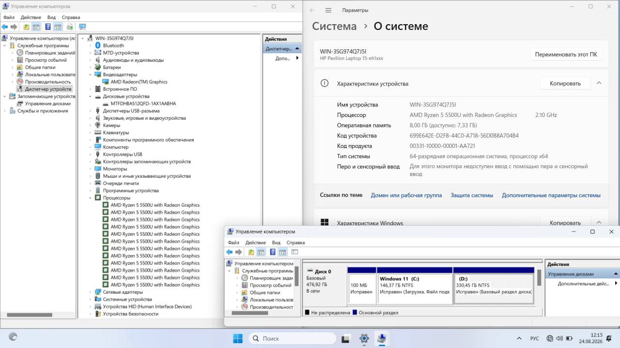620x348 pixels.
Task: Expand the Контроллеры USB category
Action: 90,154
